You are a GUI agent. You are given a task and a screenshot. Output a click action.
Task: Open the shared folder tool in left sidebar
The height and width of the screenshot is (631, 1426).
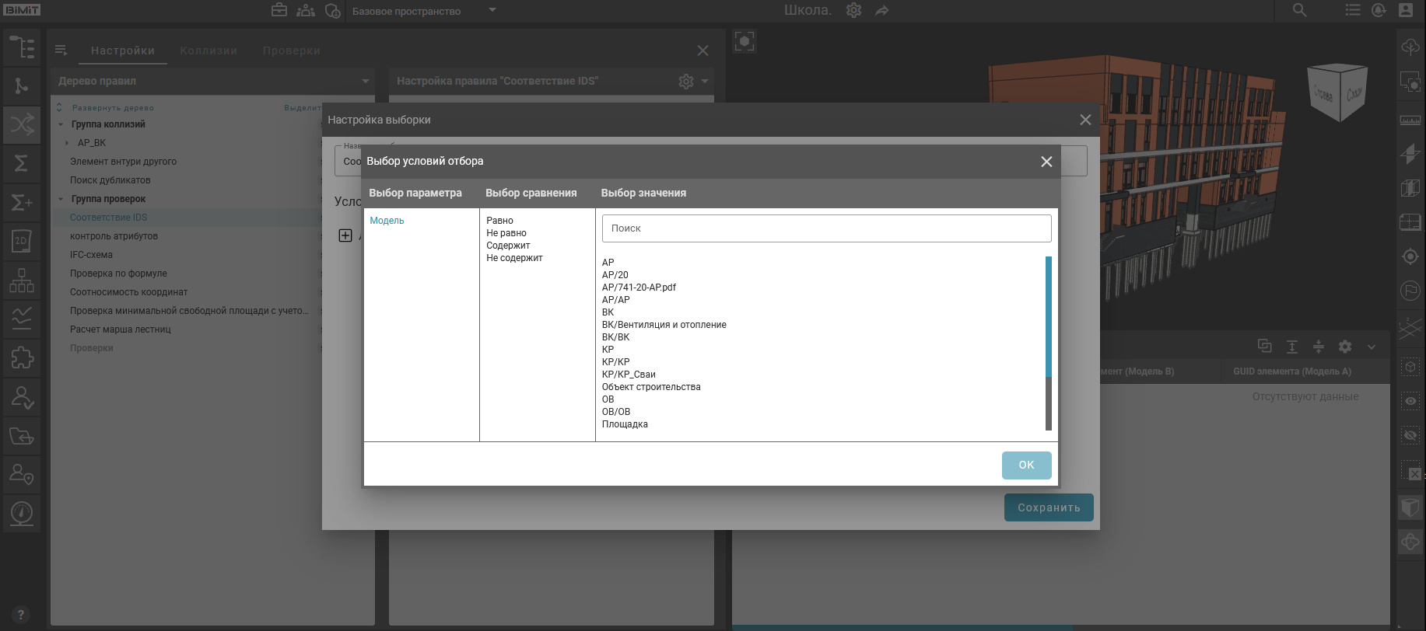click(x=22, y=436)
